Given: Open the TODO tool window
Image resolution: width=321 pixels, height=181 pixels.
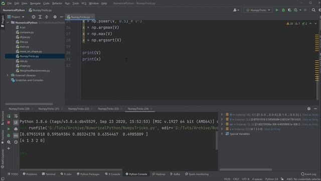Looking at the screenshot, I should (13, 174).
